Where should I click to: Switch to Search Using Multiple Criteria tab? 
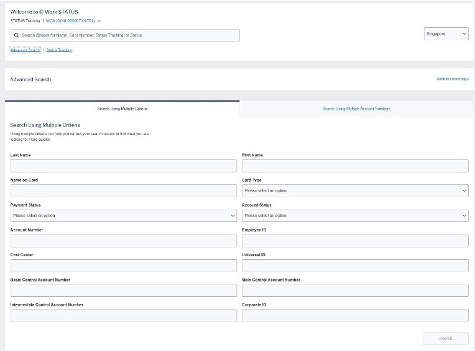tap(122, 109)
